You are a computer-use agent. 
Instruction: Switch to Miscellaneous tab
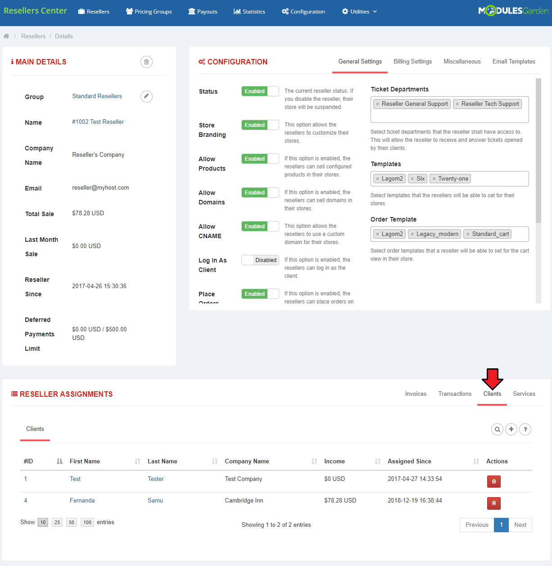[x=462, y=62]
